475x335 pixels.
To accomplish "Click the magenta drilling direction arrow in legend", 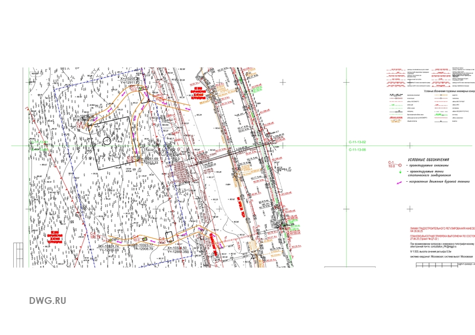I will (x=400, y=182).
